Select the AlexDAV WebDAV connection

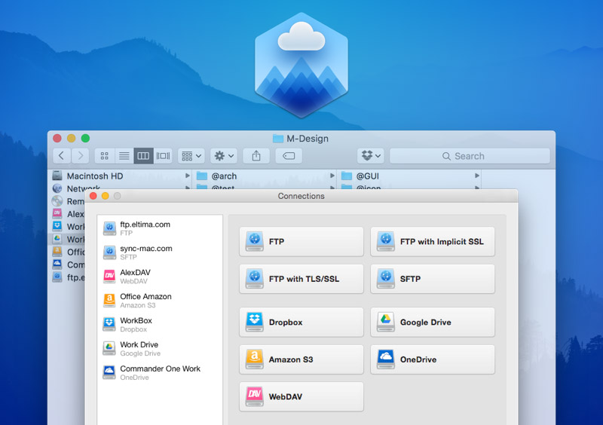160,277
